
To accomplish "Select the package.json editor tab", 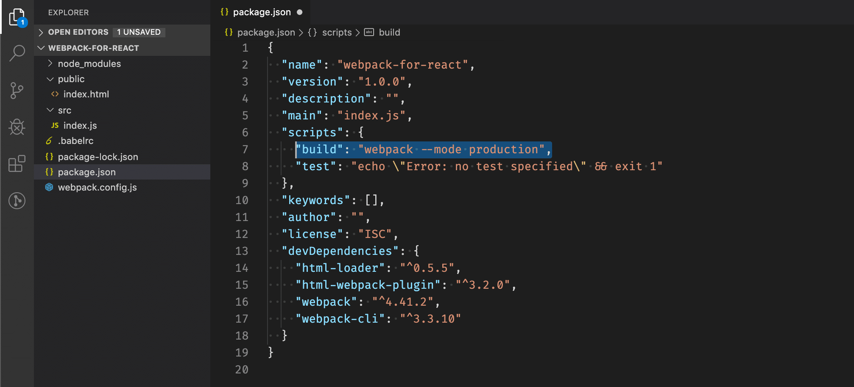I will coord(260,12).
